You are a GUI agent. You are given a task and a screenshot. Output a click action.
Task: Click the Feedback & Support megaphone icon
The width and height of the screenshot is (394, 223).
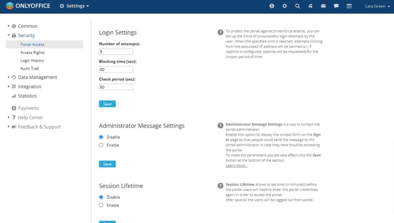click(14, 127)
